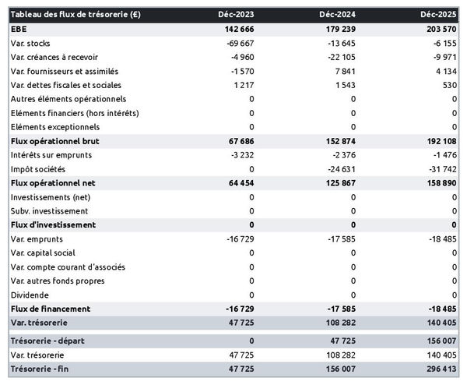This screenshot has width=467, height=385.
Task: Select the 'Flux de financement' value -18 485
Action: click(440, 309)
